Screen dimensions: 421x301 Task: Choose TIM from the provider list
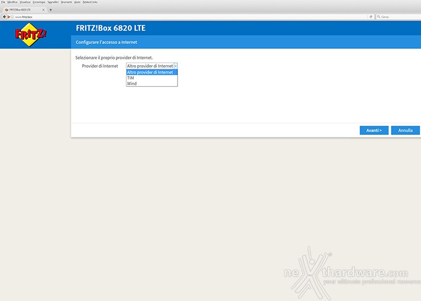(152, 78)
